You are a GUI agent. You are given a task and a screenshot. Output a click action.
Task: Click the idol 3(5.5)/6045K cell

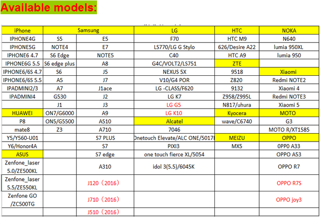coord(175,167)
